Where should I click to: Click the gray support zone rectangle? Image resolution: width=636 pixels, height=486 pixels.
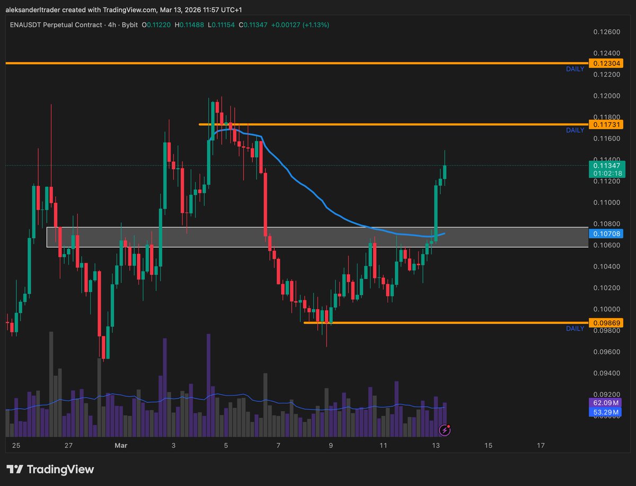(x=317, y=237)
